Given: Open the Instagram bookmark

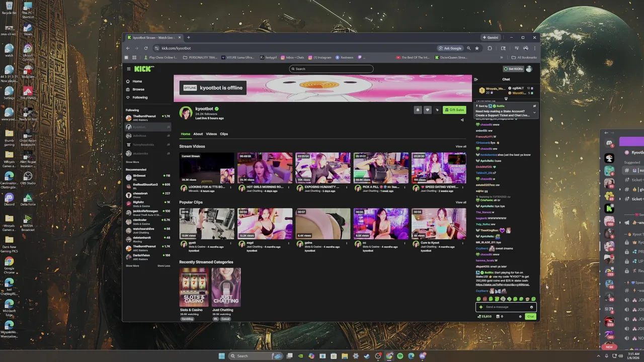Looking at the screenshot, I should click(319, 57).
